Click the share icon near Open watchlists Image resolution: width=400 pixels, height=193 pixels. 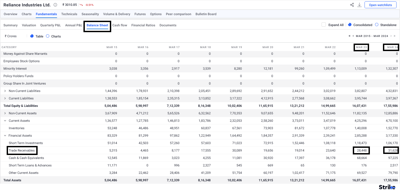tap(352, 5)
